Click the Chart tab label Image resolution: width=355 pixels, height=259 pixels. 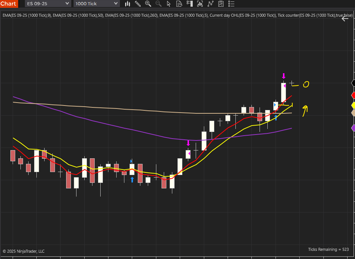tap(9, 4)
